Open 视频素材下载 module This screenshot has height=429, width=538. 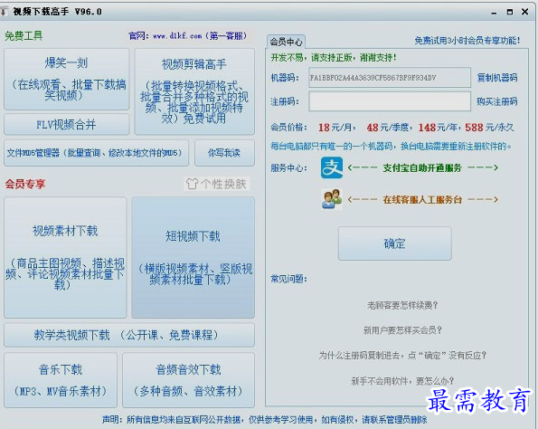tap(65, 257)
